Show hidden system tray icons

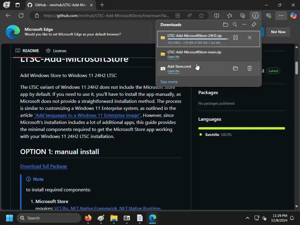(x=247, y=218)
